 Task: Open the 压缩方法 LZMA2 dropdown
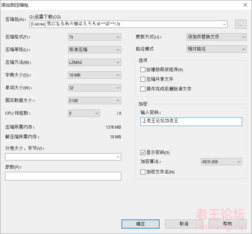(94, 63)
